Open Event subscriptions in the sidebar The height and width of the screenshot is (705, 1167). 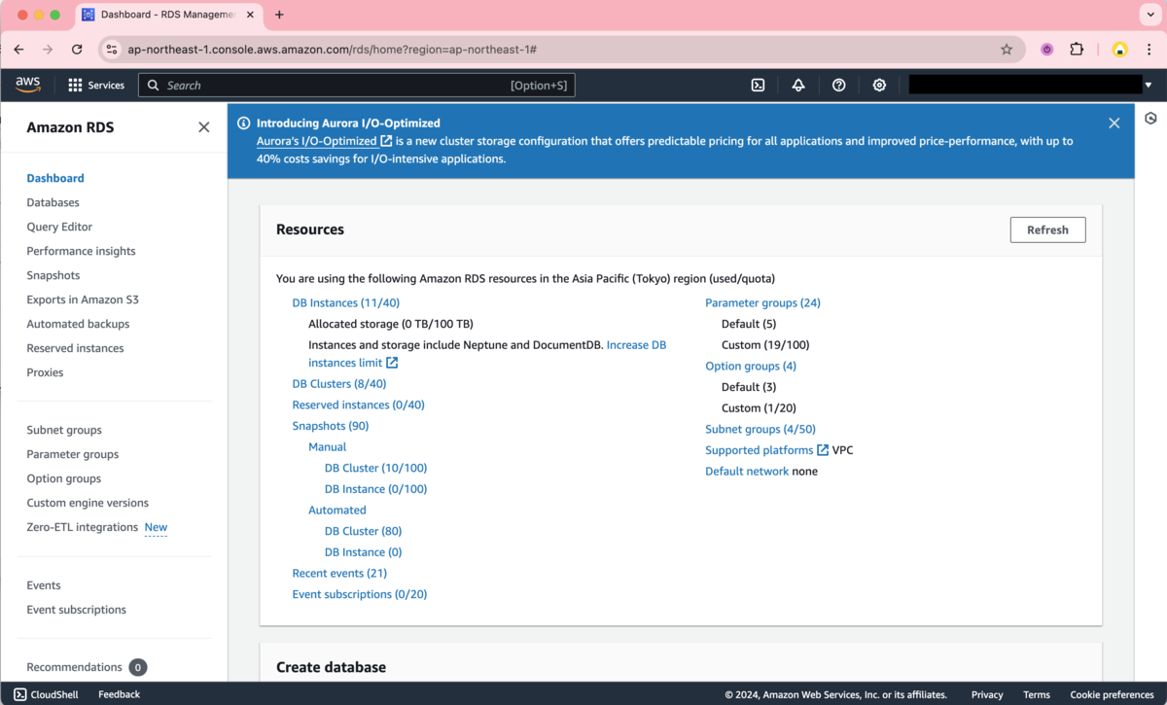tap(77, 610)
